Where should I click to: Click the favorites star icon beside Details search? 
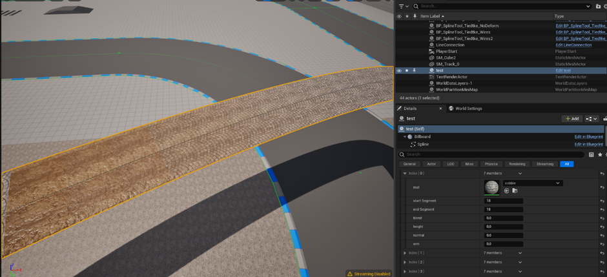600,155
